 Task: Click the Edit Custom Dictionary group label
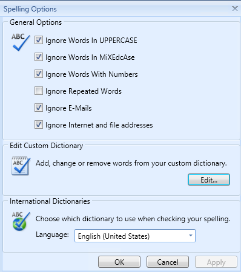click(x=46, y=146)
